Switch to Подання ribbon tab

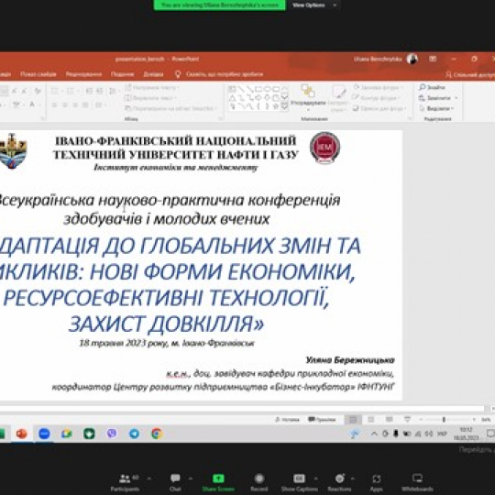click(123, 74)
